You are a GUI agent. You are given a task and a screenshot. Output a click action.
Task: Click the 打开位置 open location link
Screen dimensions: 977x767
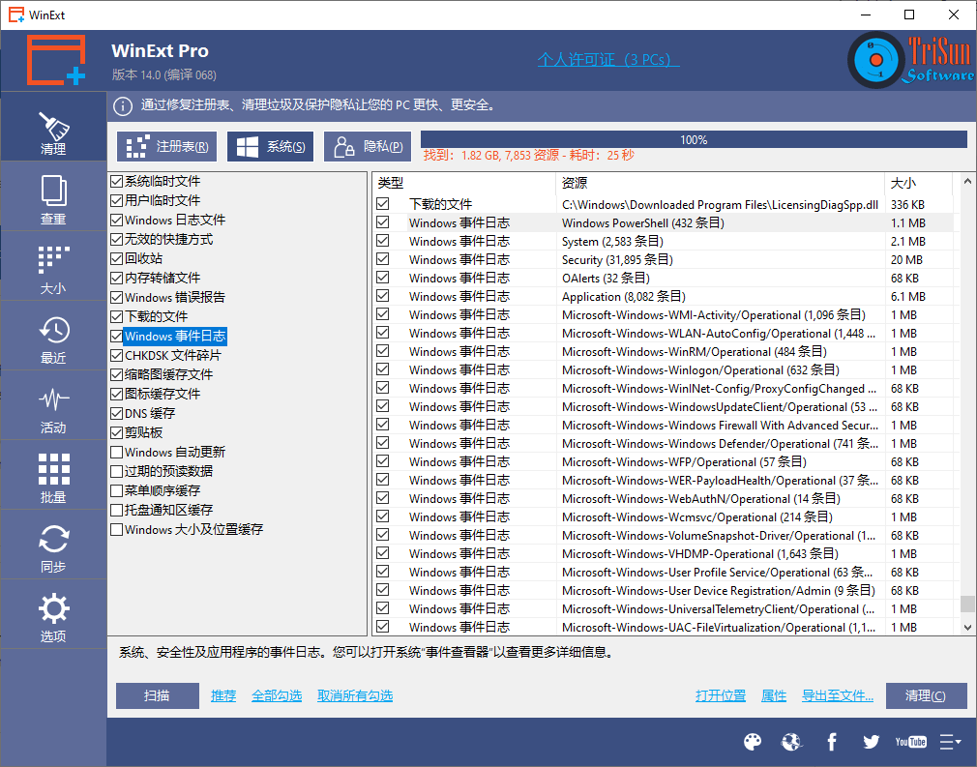721,695
